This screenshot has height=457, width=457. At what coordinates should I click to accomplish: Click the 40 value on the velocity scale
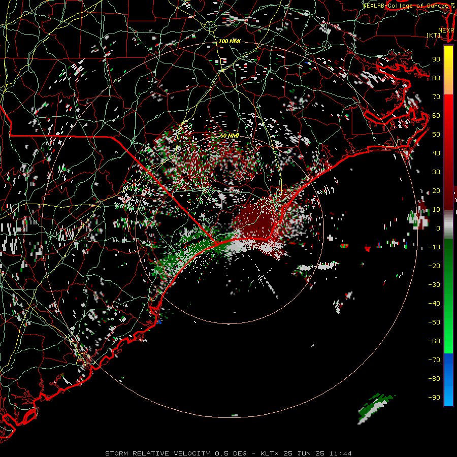tap(436, 153)
